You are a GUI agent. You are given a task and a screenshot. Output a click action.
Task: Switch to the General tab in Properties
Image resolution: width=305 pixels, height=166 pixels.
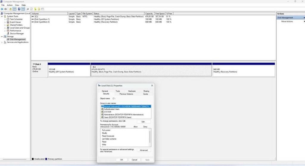click(105, 91)
